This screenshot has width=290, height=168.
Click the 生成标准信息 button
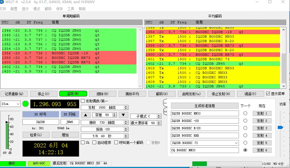tap(205, 106)
